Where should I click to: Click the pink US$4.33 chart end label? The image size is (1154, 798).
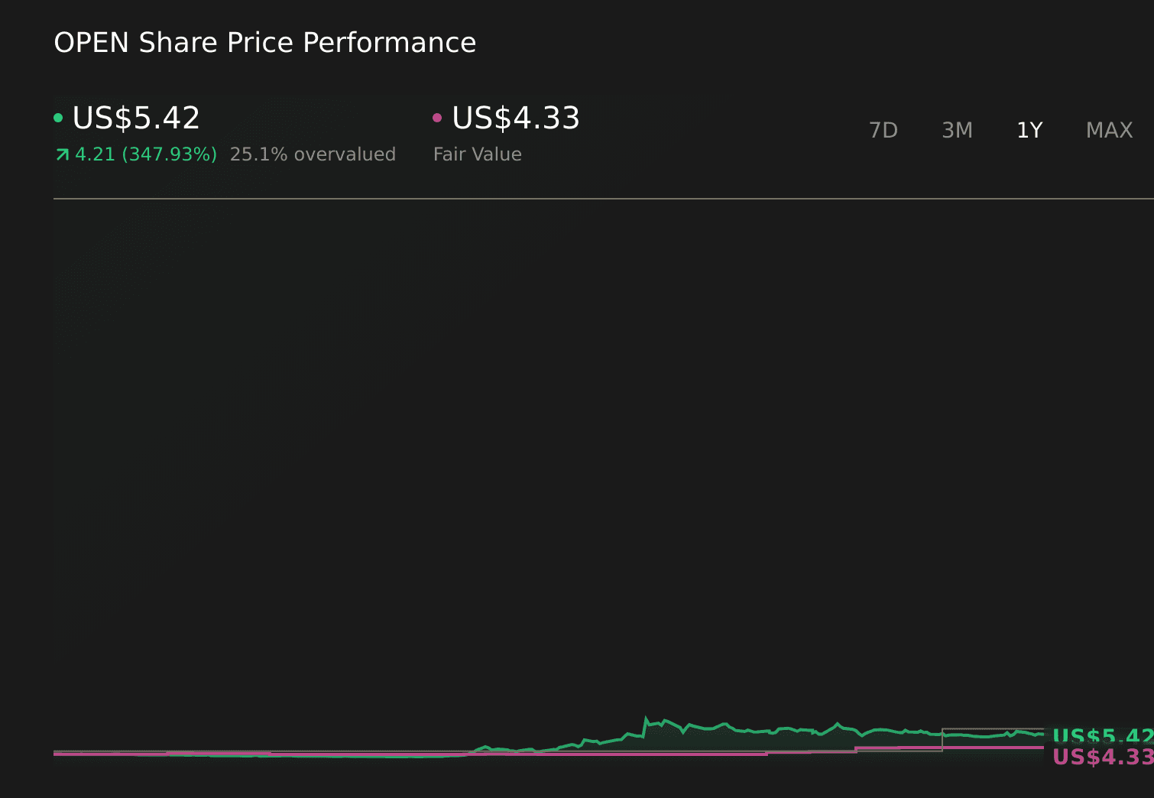point(1102,757)
